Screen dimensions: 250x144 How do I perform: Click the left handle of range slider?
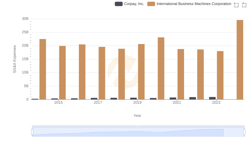tap(32, 132)
